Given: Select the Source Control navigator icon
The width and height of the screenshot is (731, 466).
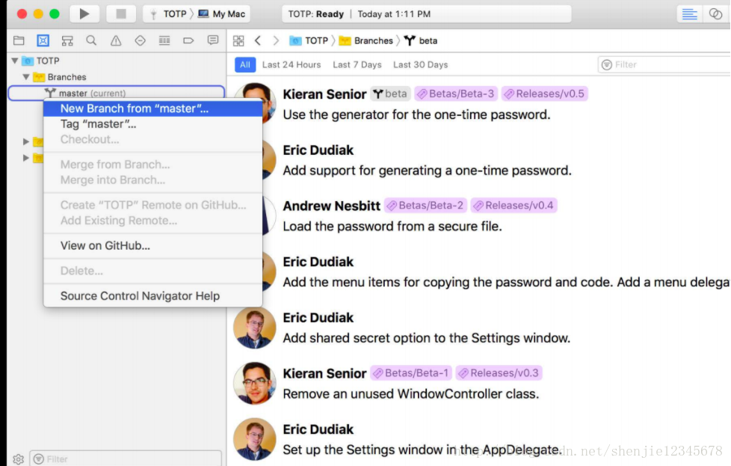Looking at the screenshot, I should pyautogui.click(x=43, y=40).
